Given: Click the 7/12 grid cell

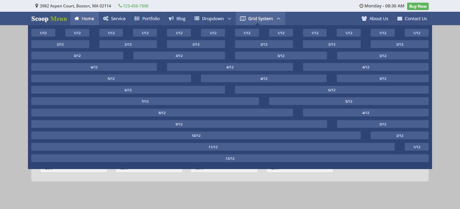Looking at the screenshot, I should click(145, 101).
